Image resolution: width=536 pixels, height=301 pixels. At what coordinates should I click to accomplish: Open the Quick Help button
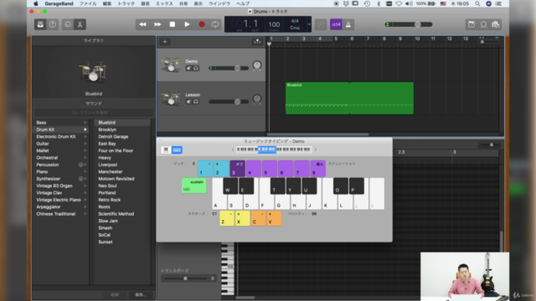point(52,24)
